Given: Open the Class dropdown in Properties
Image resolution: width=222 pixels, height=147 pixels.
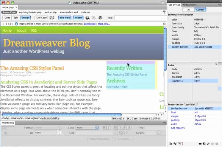Looking at the screenshot, I should (x=87, y=128).
